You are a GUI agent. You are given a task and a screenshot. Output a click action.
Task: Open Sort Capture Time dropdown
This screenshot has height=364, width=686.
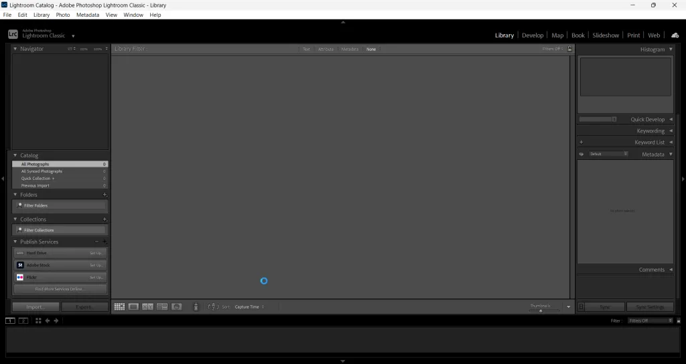tap(249, 306)
